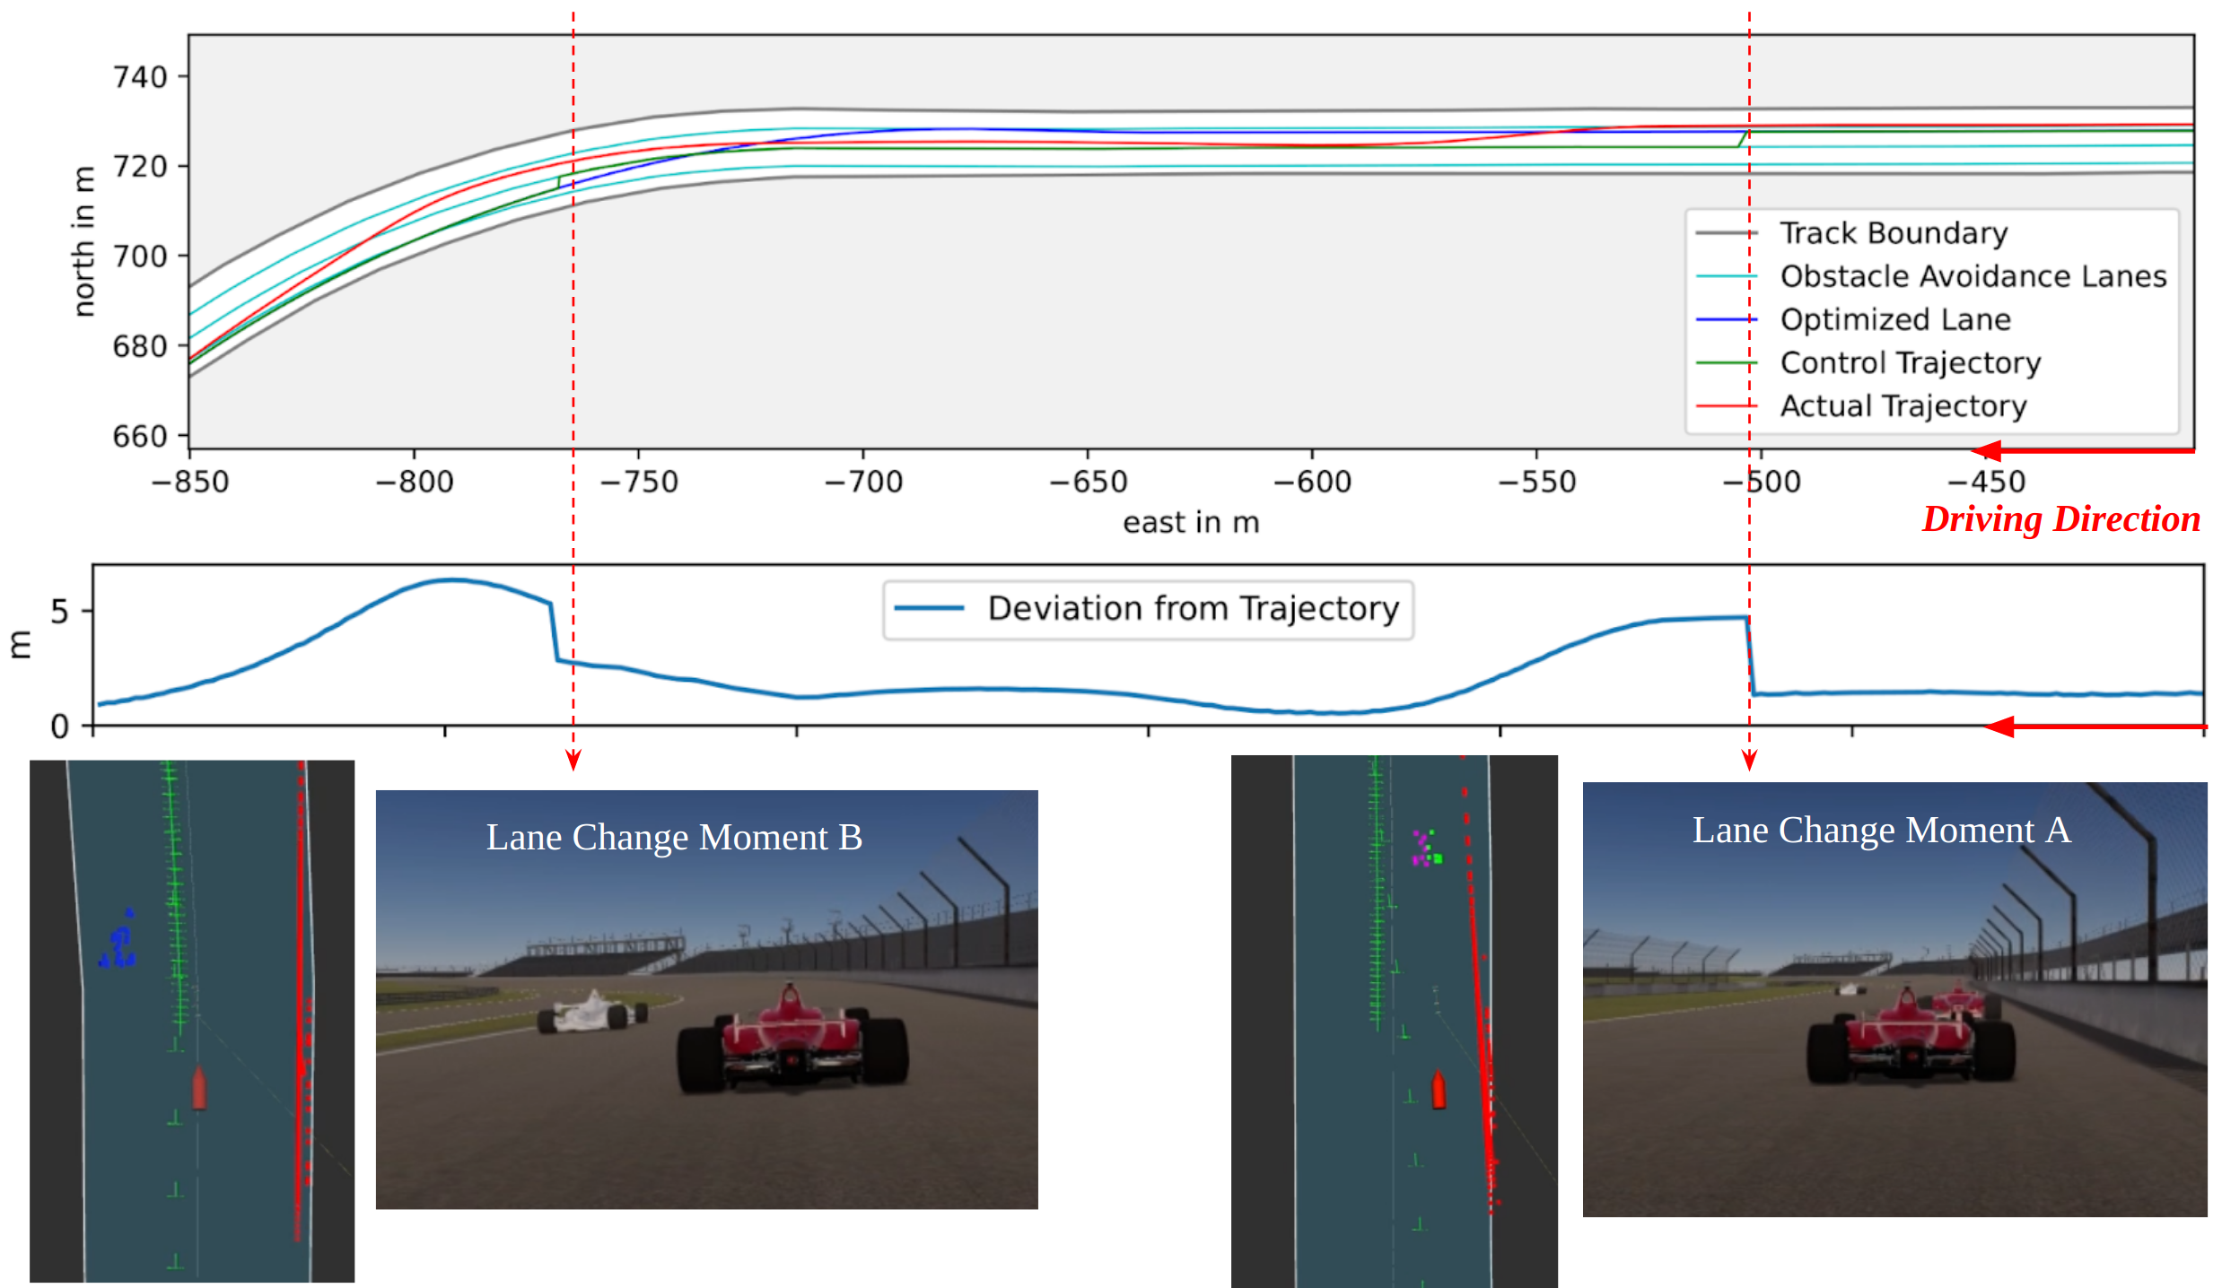Click the deviation curve peak near 6 m

(456, 580)
